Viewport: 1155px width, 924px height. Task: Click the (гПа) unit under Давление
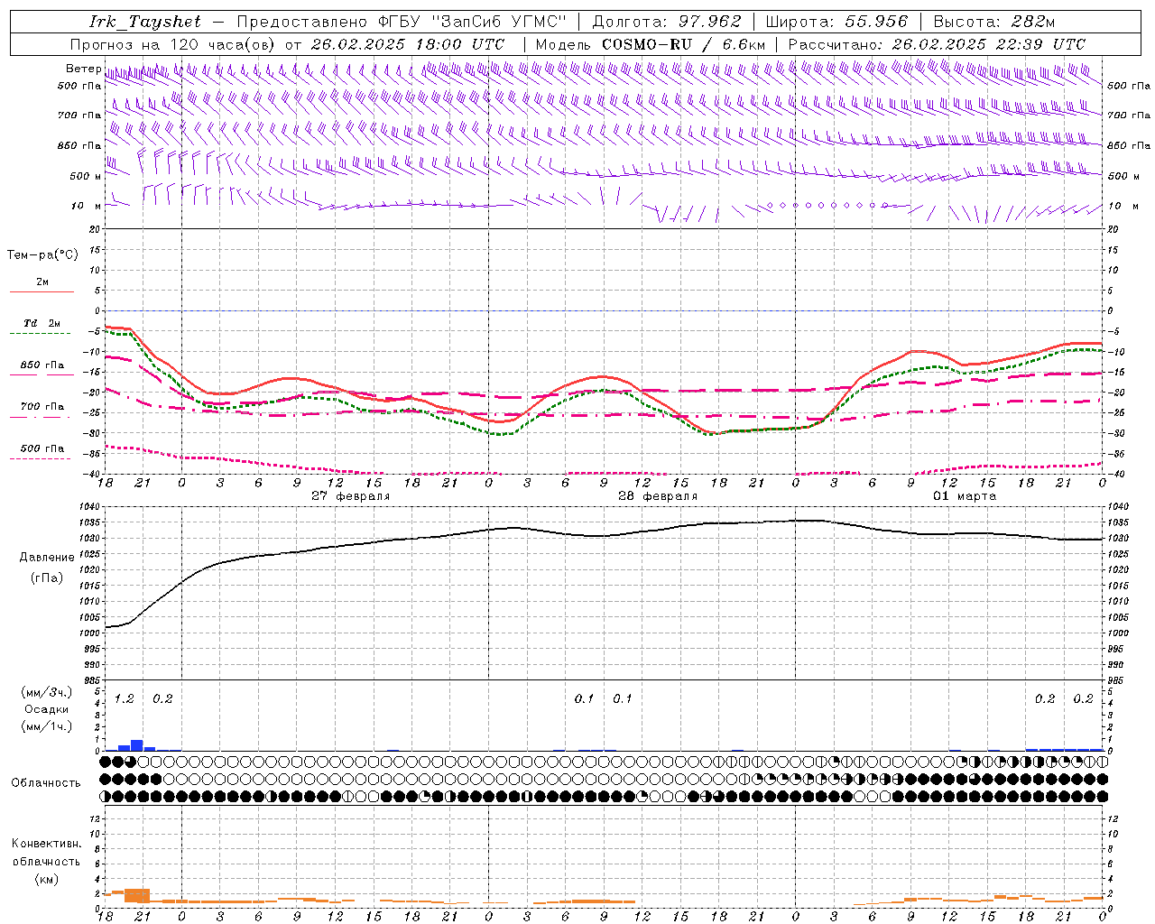point(47,577)
